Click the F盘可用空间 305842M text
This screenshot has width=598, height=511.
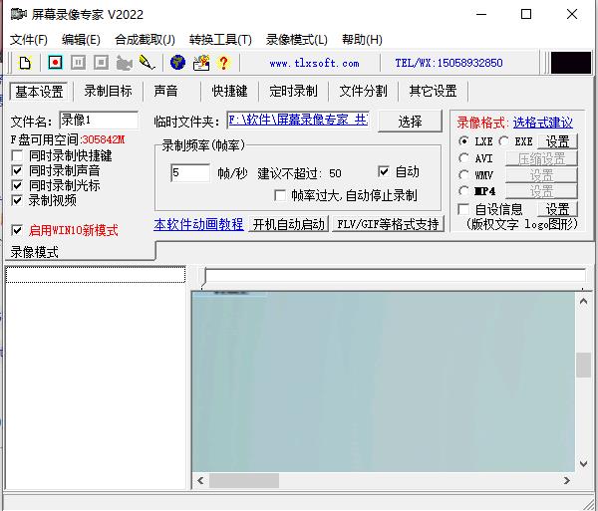68,139
